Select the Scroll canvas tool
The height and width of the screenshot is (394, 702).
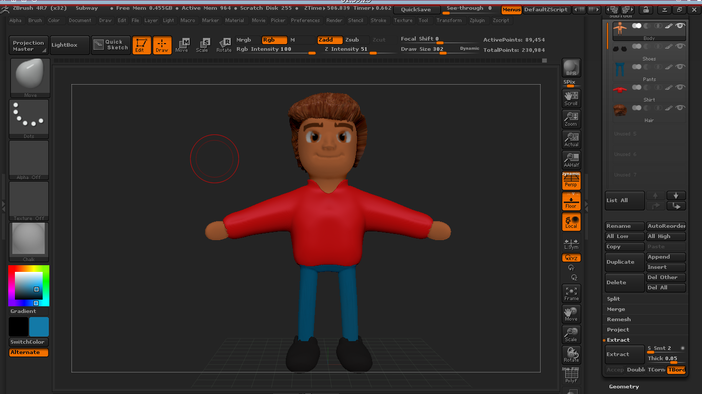(571, 98)
